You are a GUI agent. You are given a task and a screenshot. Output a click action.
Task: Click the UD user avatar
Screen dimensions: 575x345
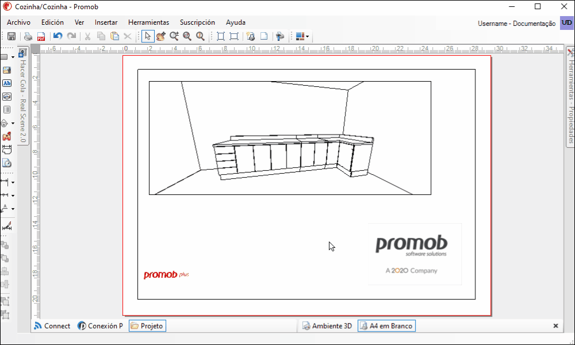point(566,23)
